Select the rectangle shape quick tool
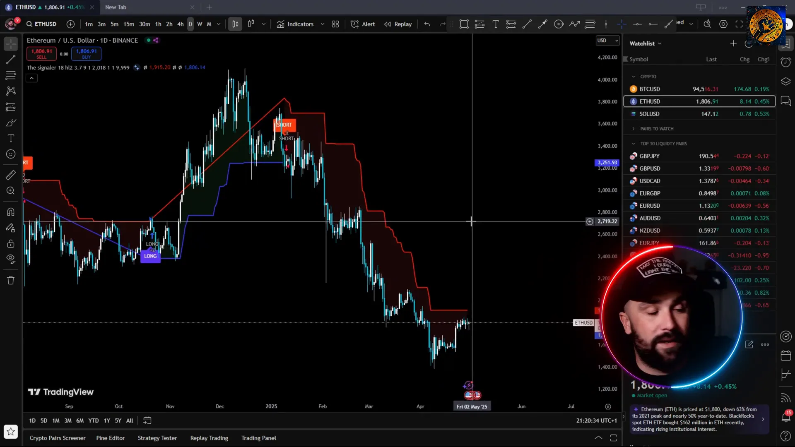Viewport: 795px width, 447px height. pos(464,24)
